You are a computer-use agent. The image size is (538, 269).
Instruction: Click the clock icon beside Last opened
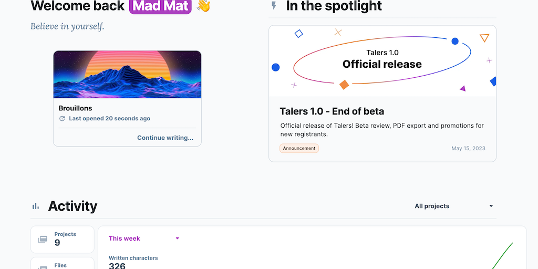pos(62,119)
